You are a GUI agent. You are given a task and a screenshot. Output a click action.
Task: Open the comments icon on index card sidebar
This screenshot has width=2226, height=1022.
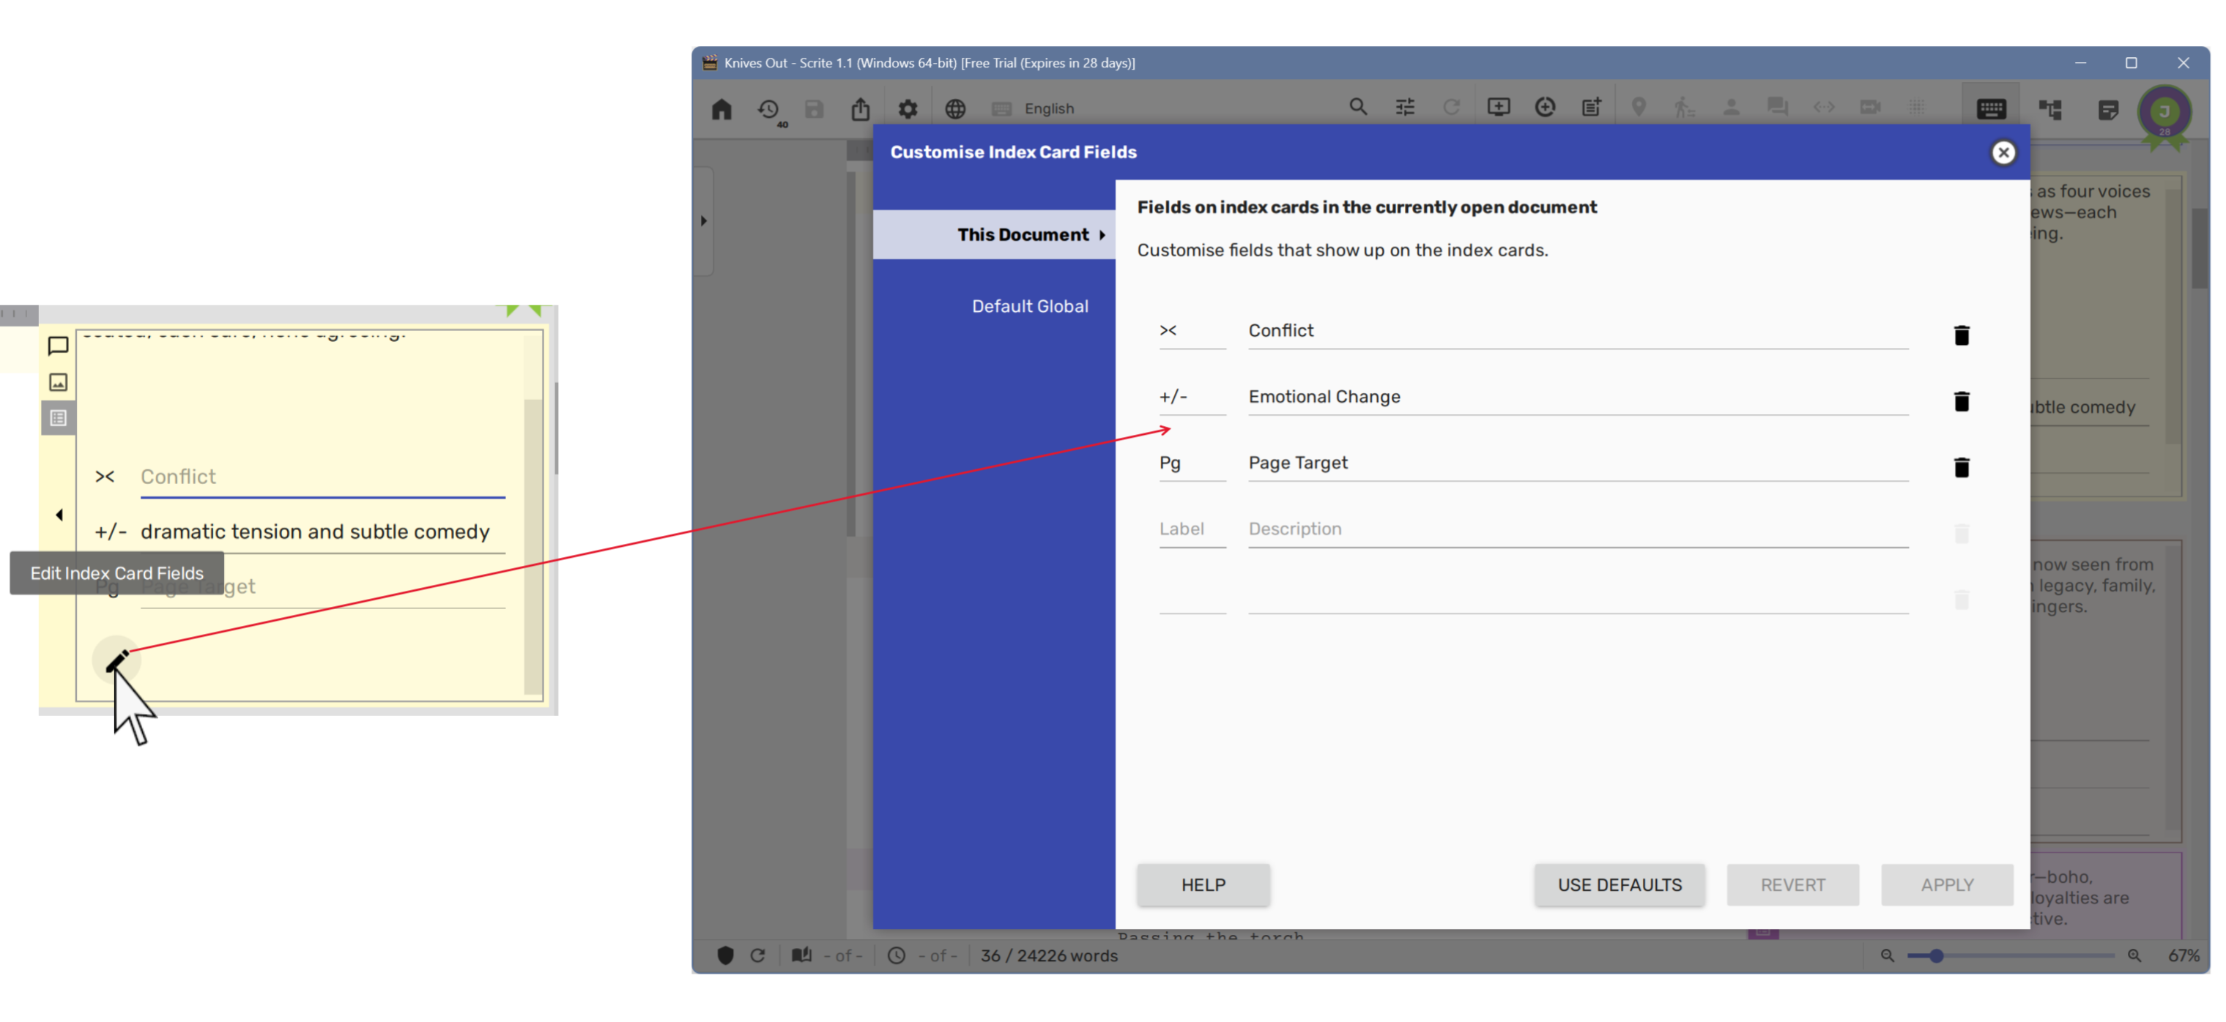click(x=58, y=346)
